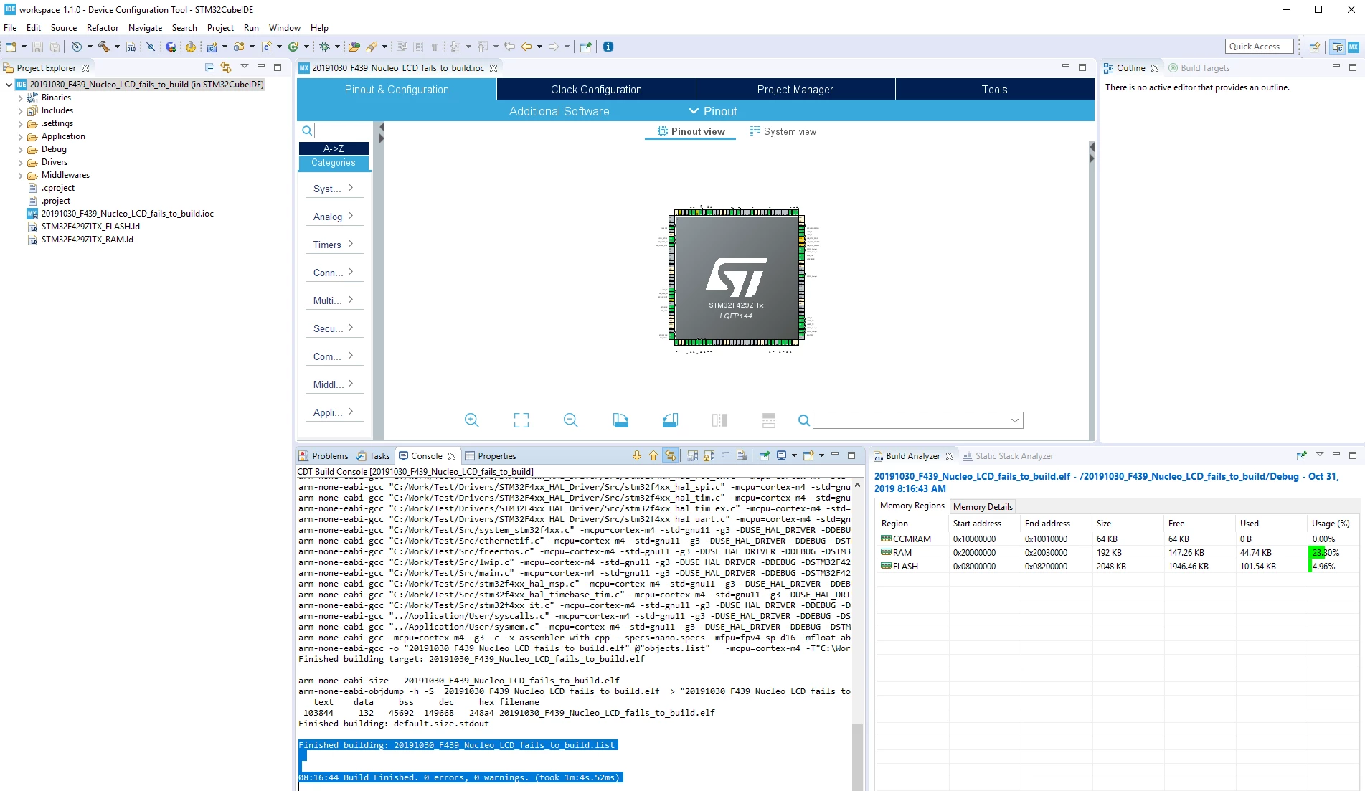The width and height of the screenshot is (1365, 791).
Task: Expand the Binaries tree node
Action: [20, 98]
